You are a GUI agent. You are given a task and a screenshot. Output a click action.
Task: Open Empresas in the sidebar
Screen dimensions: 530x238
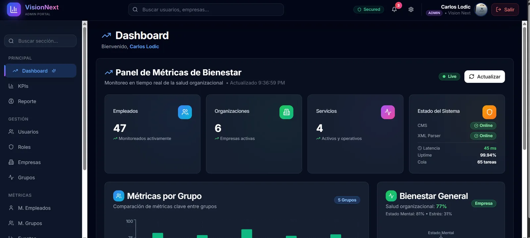tap(40, 162)
